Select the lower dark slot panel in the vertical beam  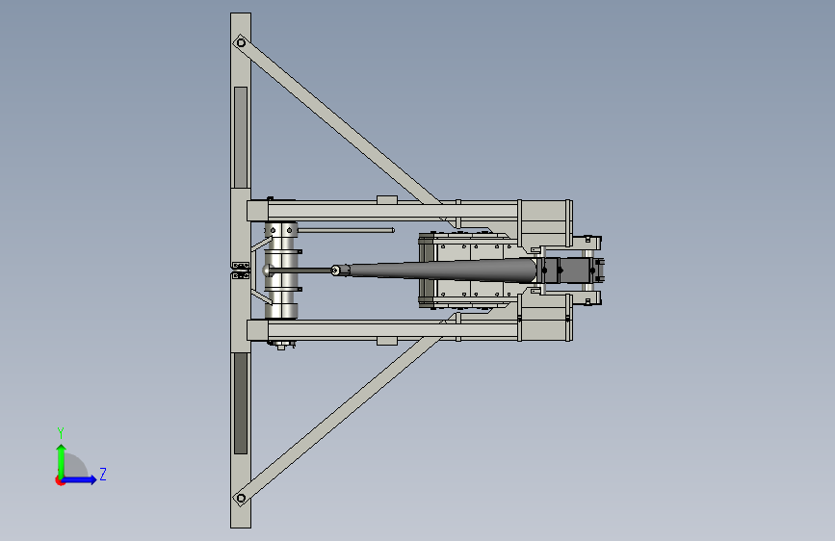(x=241, y=403)
